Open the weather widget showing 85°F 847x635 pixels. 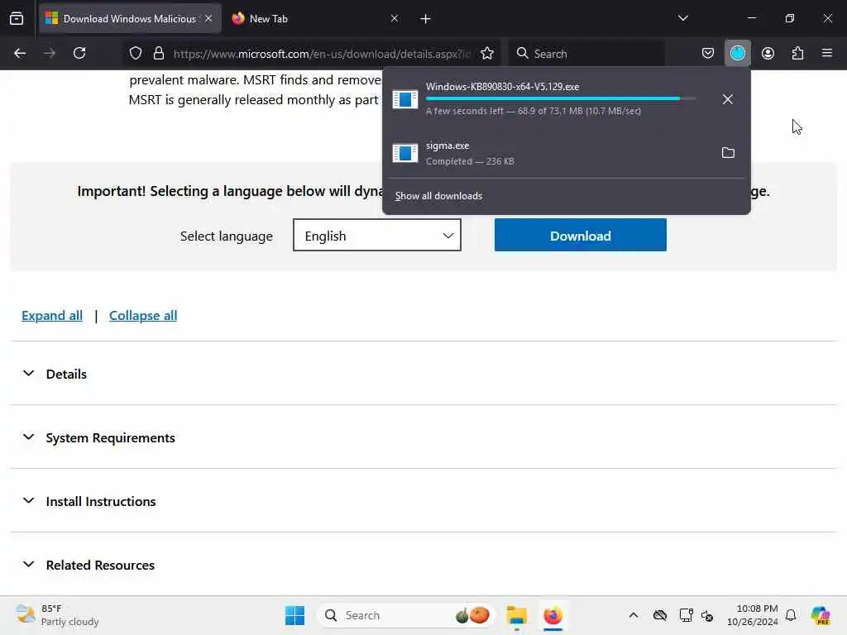[x=57, y=615]
